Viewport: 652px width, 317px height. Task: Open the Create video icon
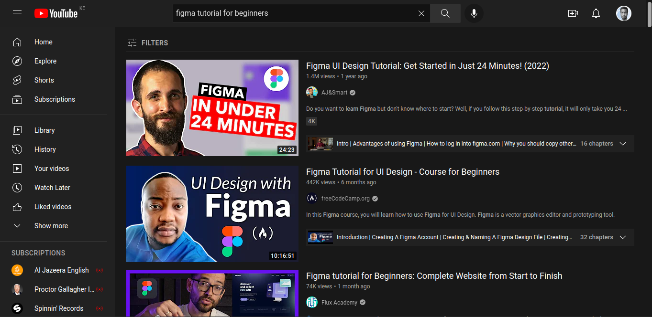click(573, 13)
